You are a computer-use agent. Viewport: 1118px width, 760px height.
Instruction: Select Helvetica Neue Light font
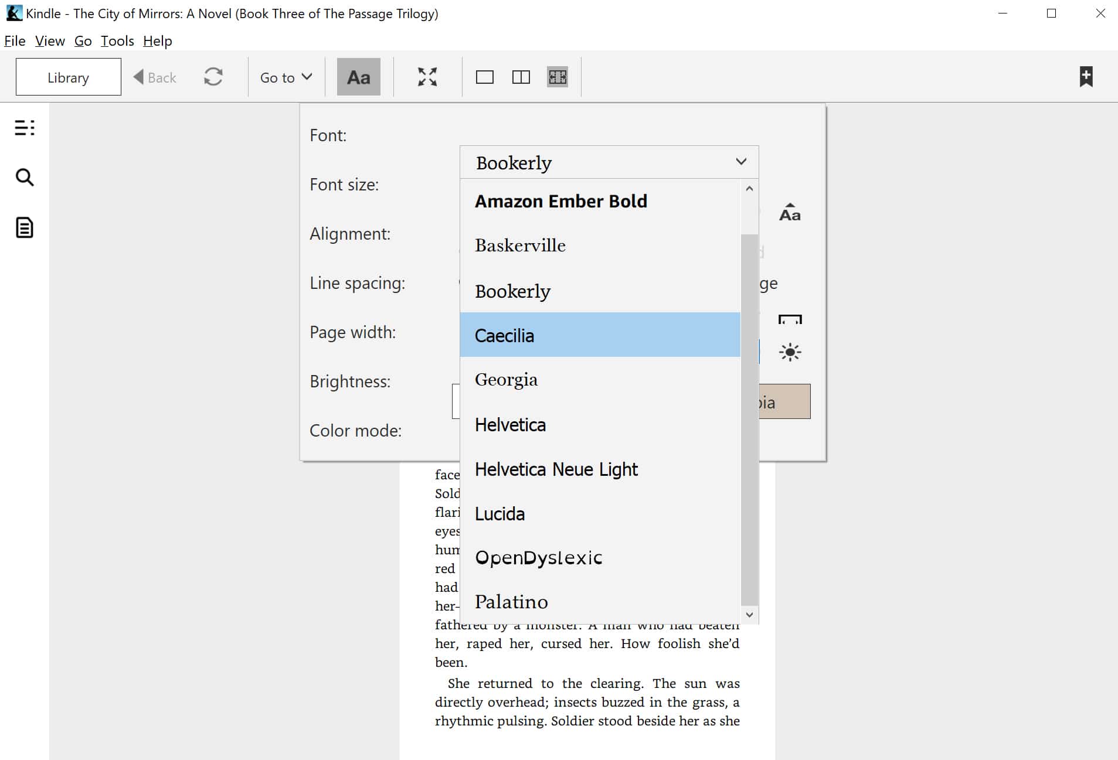coord(600,469)
